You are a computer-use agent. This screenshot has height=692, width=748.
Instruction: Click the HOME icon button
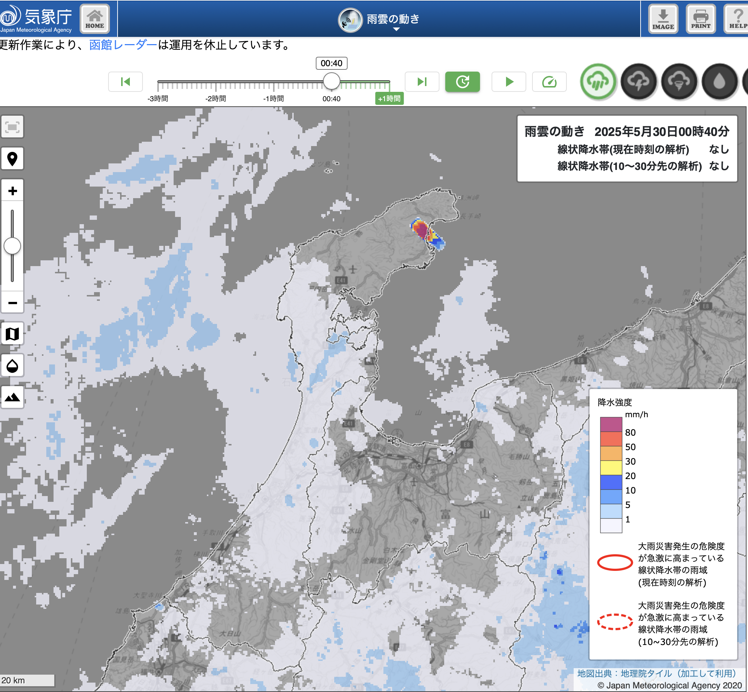95,19
